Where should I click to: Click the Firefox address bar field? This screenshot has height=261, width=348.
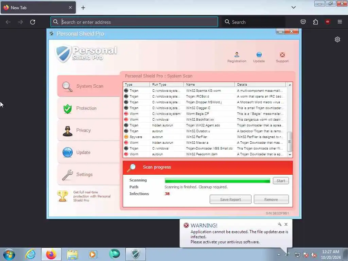pyautogui.click(x=134, y=22)
